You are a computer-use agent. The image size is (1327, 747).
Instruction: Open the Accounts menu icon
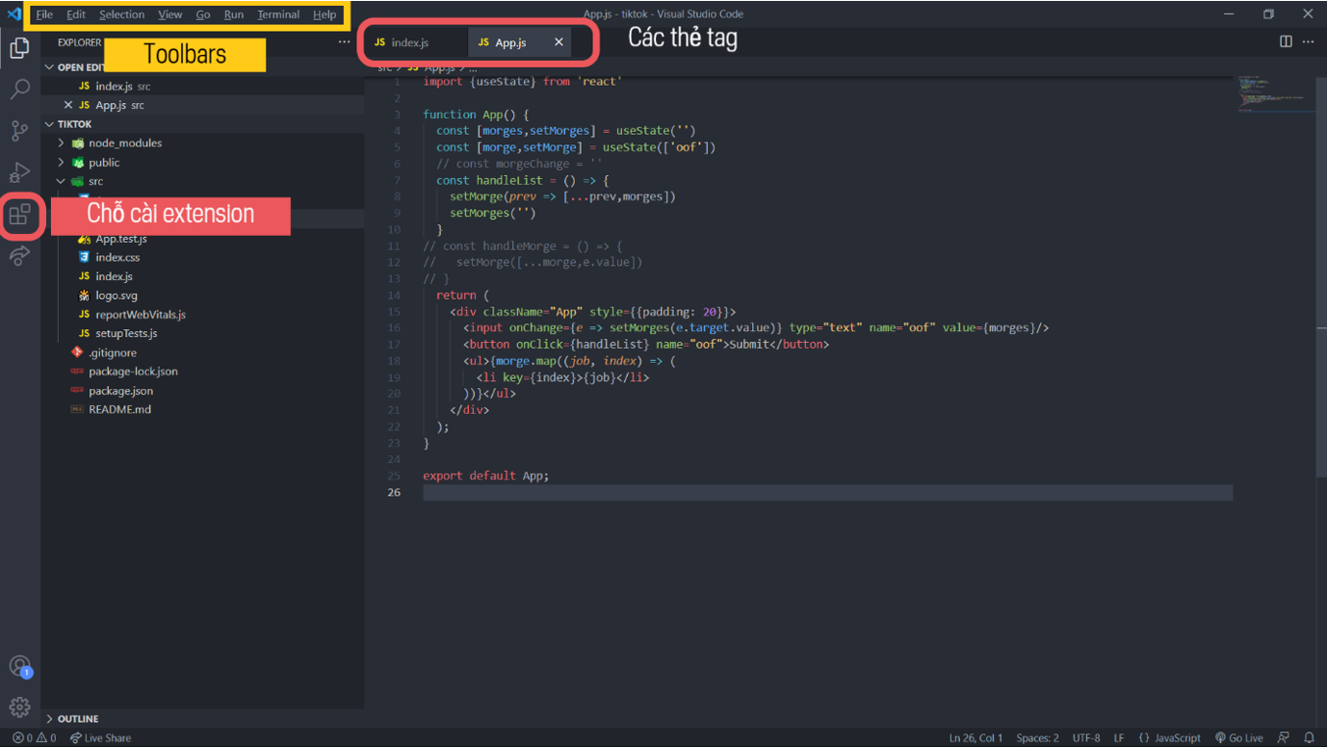19,666
